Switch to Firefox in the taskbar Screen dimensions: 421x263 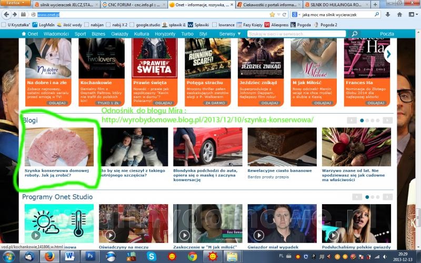click(x=49, y=257)
